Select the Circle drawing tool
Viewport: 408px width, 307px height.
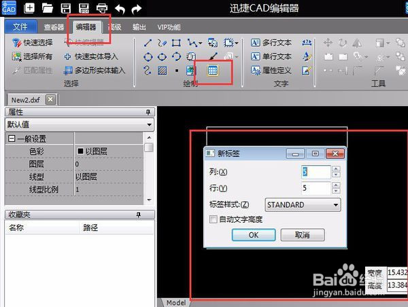(x=148, y=56)
